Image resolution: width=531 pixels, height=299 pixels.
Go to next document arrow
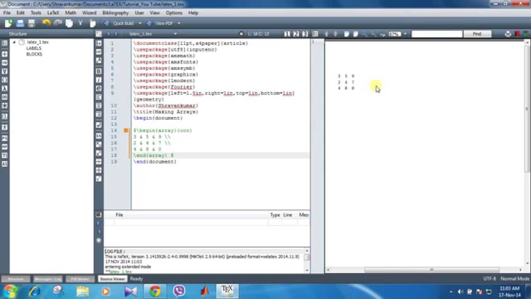coord(116,34)
